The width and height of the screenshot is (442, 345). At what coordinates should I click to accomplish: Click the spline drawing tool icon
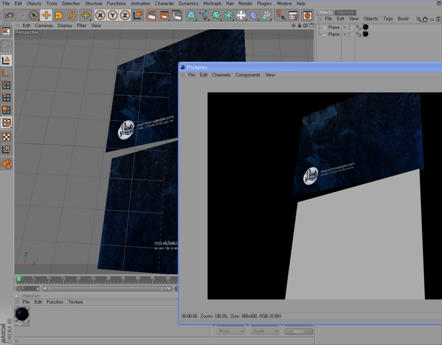(204, 15)
